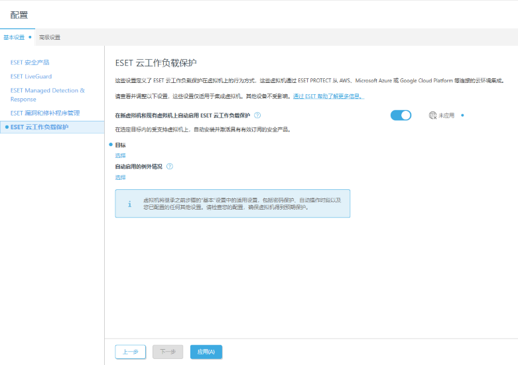
Task: Toggle automatic cloud workload protection switch
Action: click(x=401, y=115)
